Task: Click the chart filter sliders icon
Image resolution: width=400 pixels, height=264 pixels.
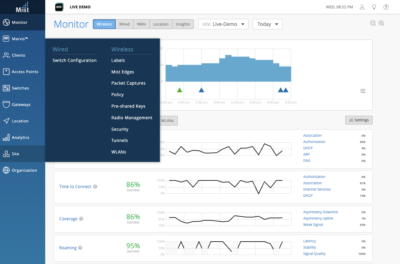Action: coord(363,91)
